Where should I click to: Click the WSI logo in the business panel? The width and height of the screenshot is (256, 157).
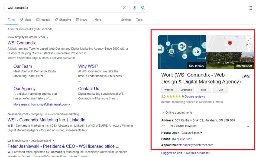point(246,76)
